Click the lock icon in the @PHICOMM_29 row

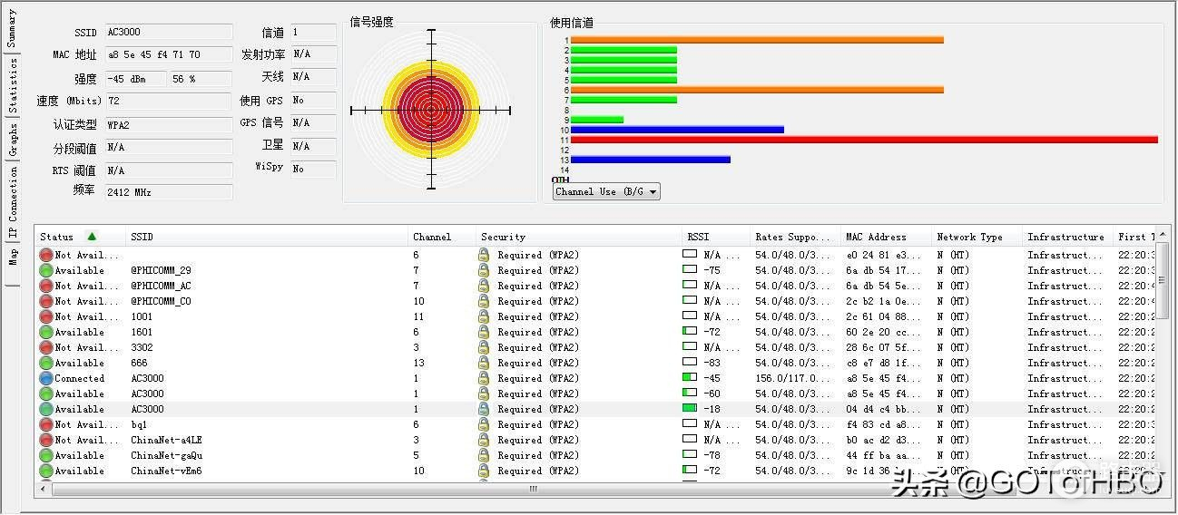484,270
